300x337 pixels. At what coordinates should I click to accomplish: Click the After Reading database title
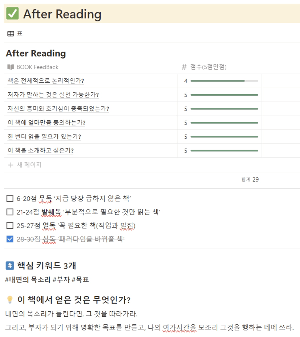click(36, 53)
